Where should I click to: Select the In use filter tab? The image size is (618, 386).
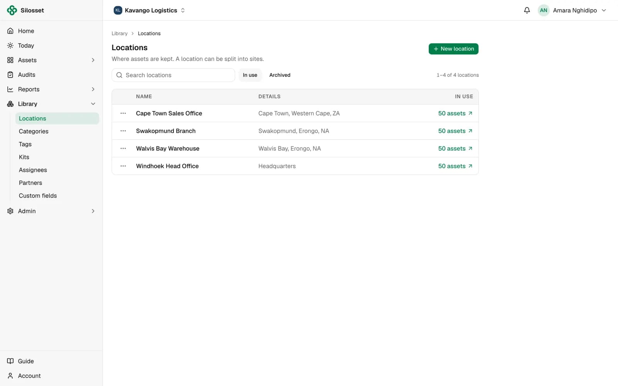(250, 75)
